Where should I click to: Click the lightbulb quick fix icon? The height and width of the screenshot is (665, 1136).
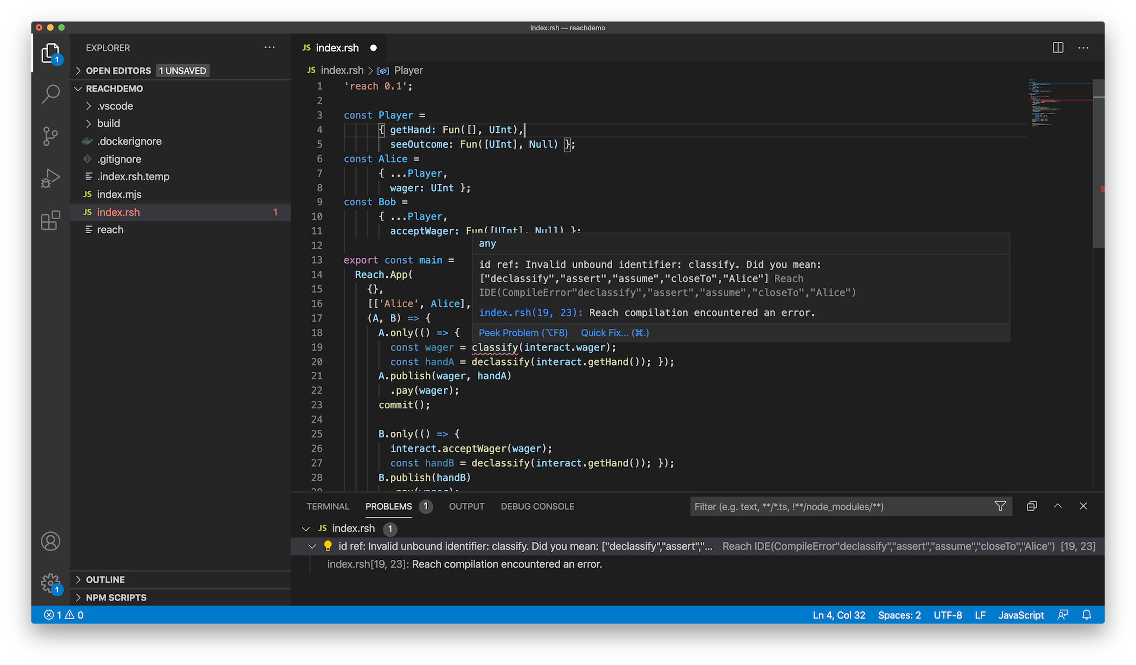328,546
